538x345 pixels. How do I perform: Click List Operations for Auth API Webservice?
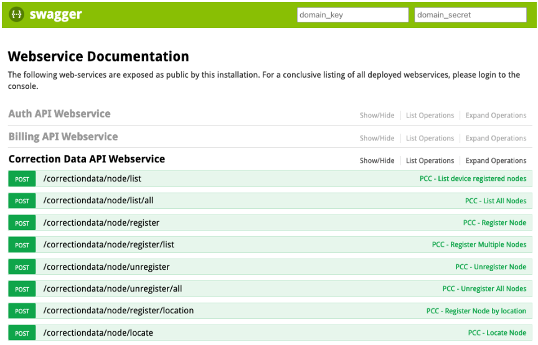click(430, 116)
